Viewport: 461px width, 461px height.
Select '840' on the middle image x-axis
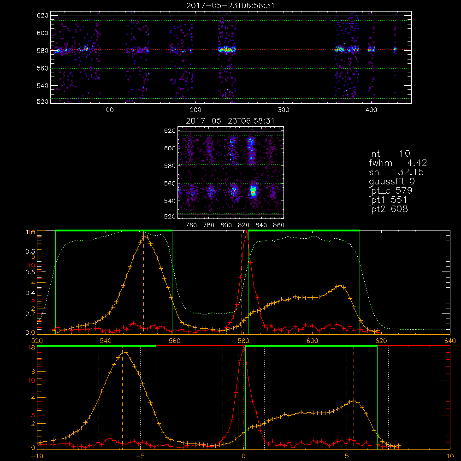pyautogui.click(x=261, y=225)
